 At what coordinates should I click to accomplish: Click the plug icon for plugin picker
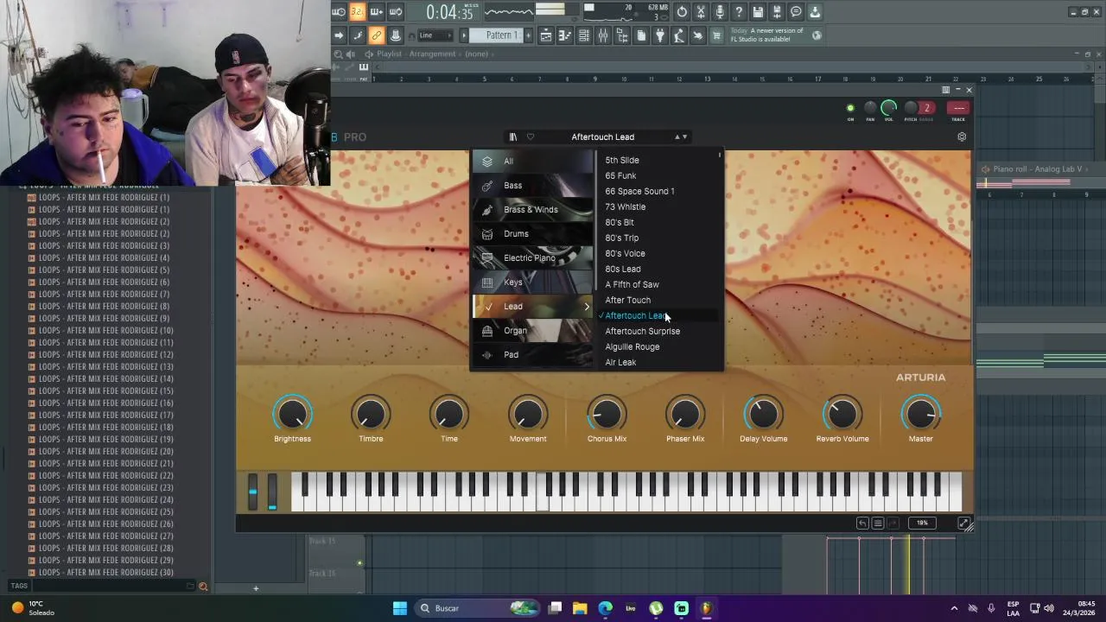coord(660,35)
